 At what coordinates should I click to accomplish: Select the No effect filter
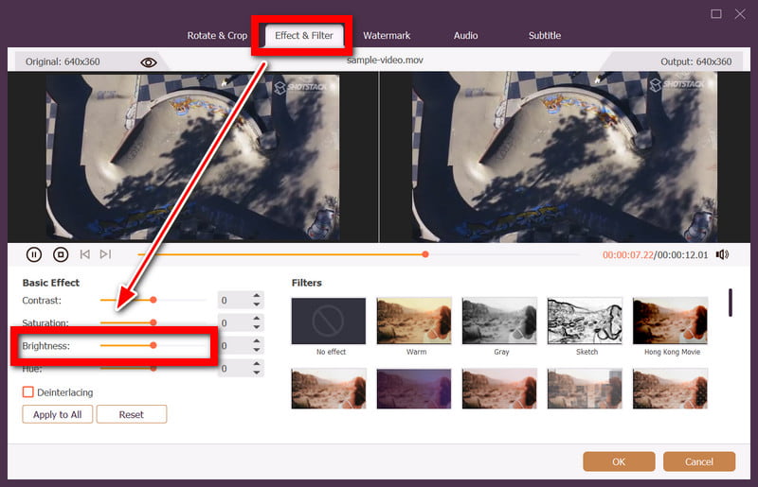(x=329, y=321)
